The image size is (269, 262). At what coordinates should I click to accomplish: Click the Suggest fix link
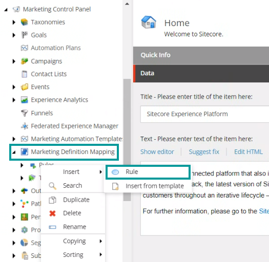click(x=204, y=152)
